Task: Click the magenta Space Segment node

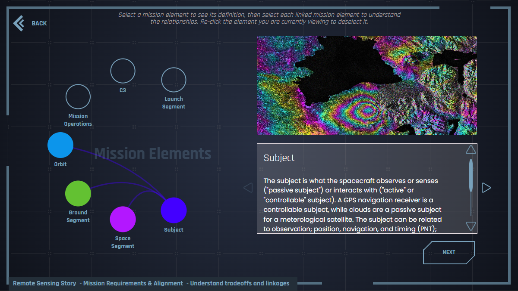Action: (123, 219)
